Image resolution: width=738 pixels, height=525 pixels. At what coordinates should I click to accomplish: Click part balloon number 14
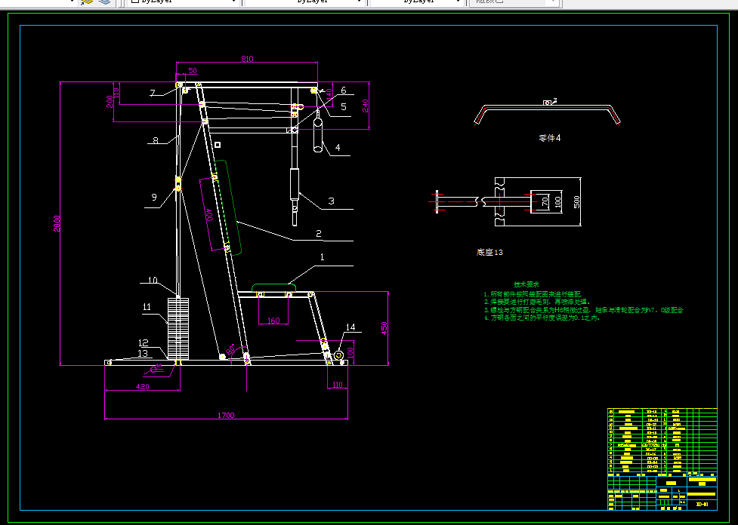coord(351,327)
